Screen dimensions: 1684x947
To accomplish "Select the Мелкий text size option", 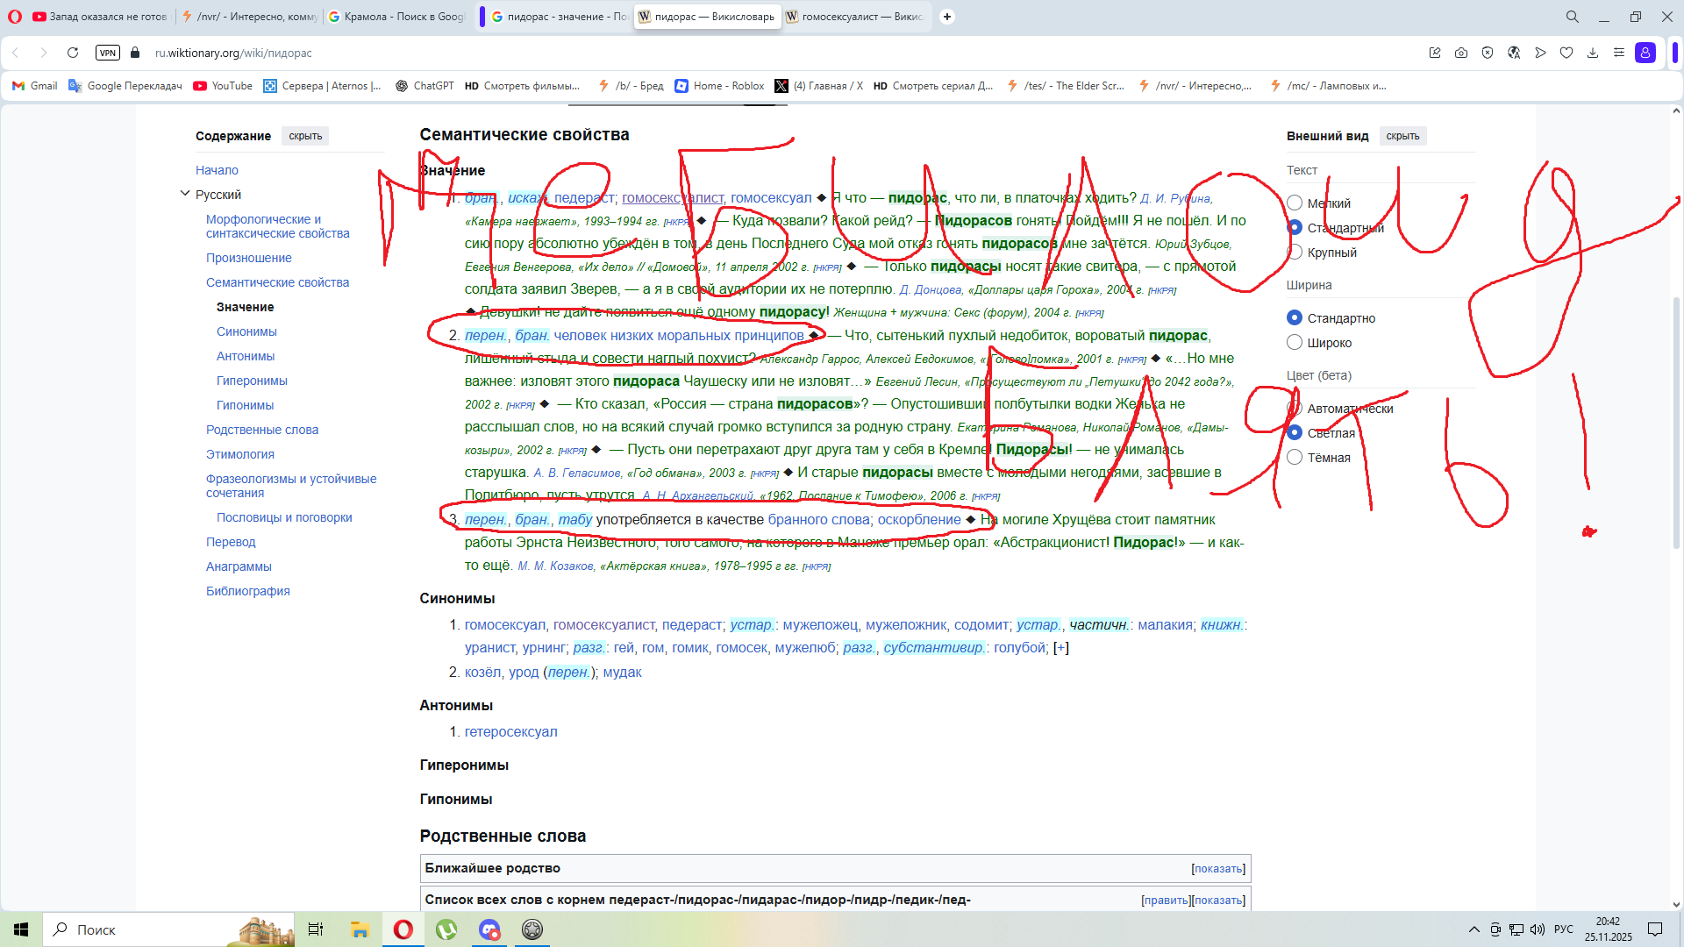I will pos(1295,203).
